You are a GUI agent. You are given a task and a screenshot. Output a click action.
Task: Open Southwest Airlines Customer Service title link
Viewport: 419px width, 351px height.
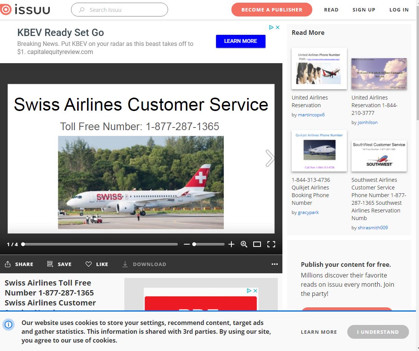click(379, 199)
